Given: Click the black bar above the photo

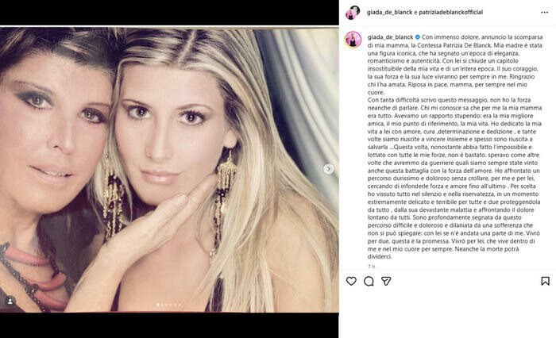Looking at the screenshot, I should 169,13.
